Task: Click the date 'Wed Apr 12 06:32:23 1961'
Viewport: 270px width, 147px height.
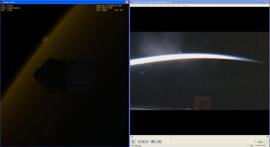Action: 109,6
